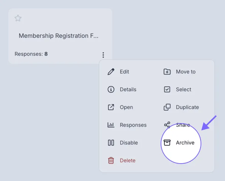Choose the Move to option

185,72
